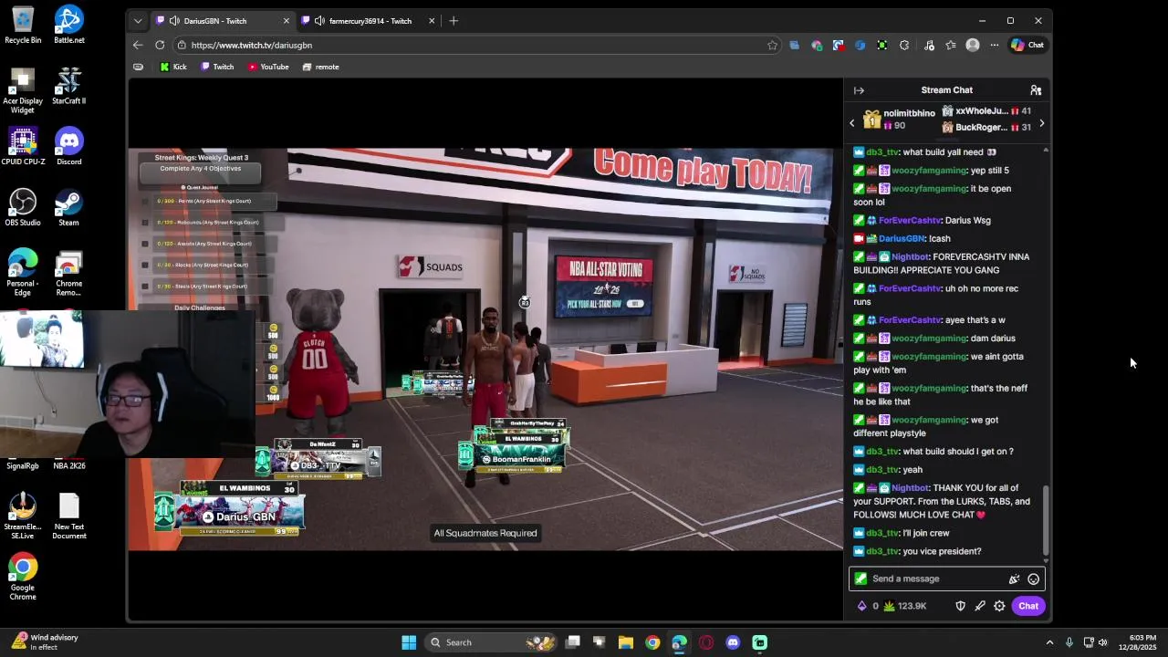Go back in browser
Viewport: 1168px width, 657px height.
[x=138, y=45]
